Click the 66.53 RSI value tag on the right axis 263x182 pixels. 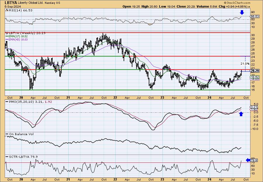(255, 16)
